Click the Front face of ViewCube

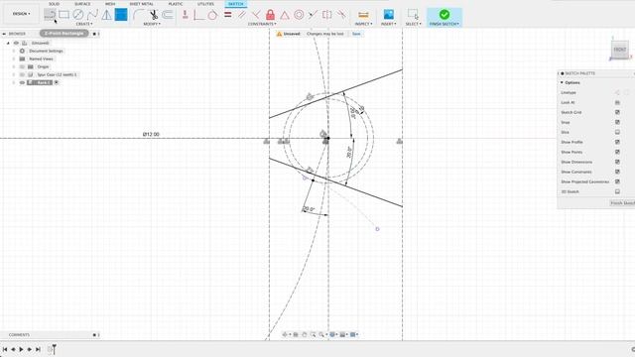619,50
